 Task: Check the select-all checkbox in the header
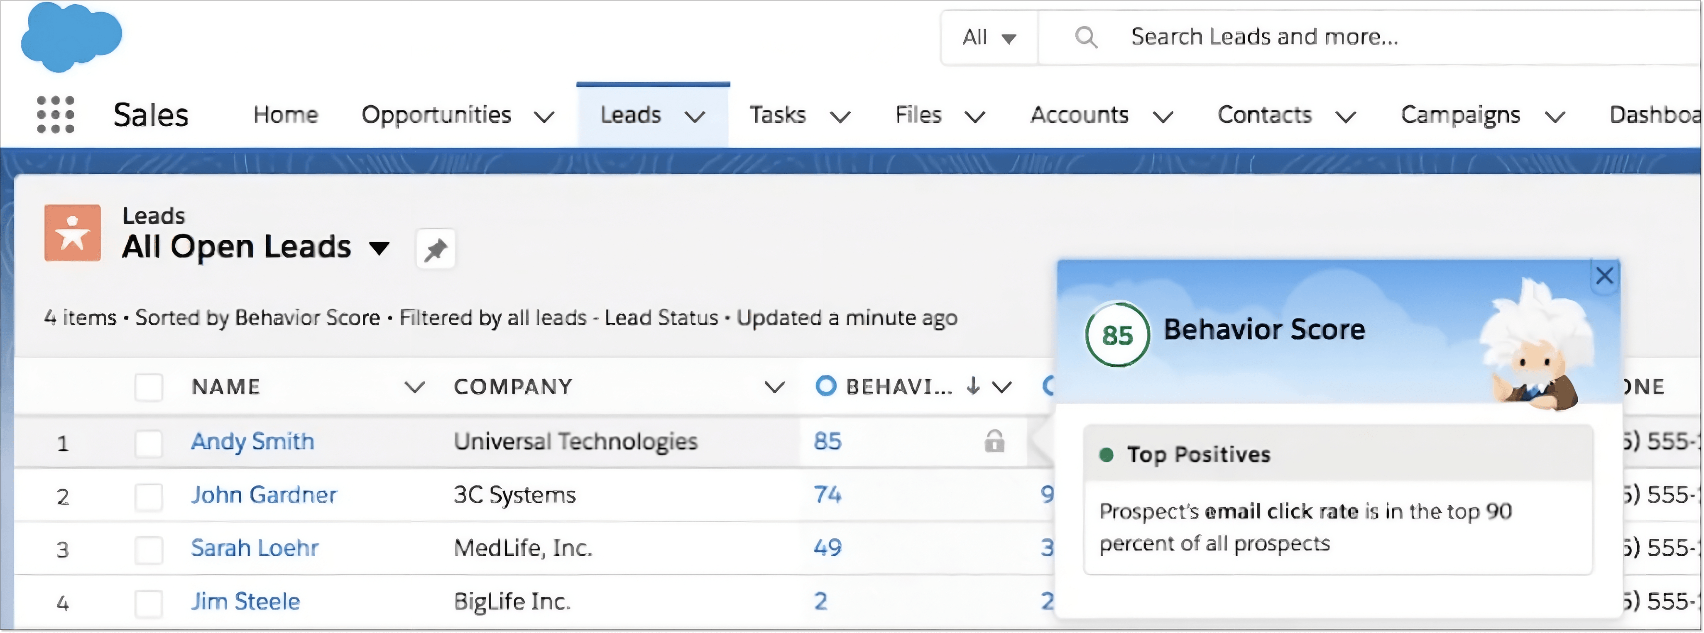click(x=149, y=387)
